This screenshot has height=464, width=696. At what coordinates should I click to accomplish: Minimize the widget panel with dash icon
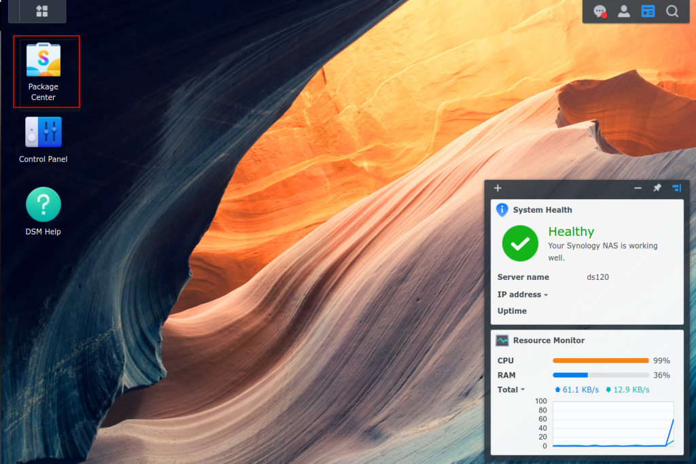pos(638,188)
